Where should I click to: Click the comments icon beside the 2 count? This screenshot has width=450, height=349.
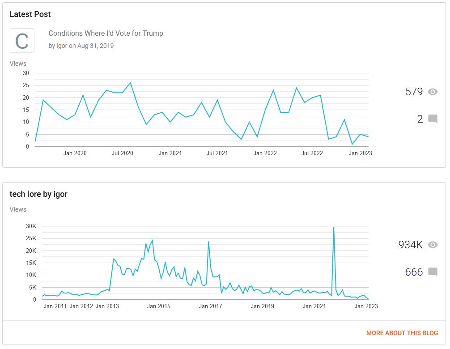(x=433, y=119)
